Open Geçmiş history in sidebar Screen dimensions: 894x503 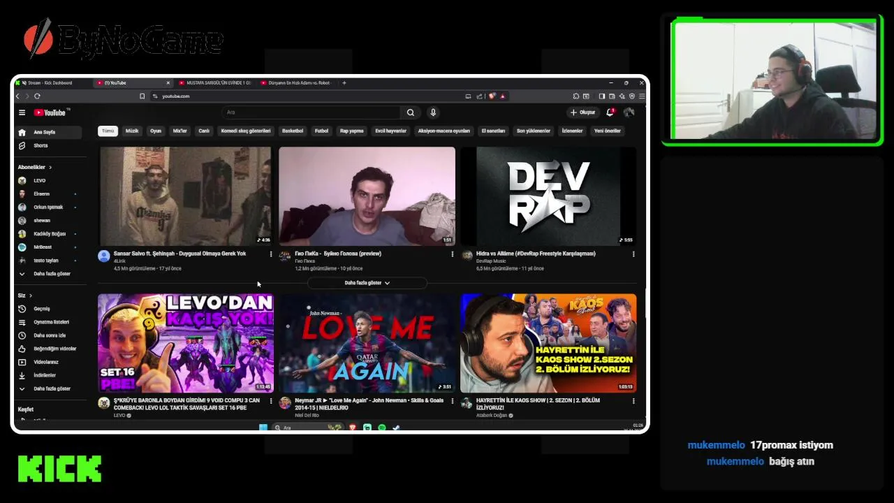(49, 309)
